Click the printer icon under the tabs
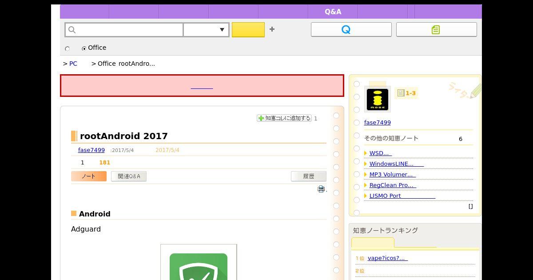 pyautogui.click(x=321, y=189)
